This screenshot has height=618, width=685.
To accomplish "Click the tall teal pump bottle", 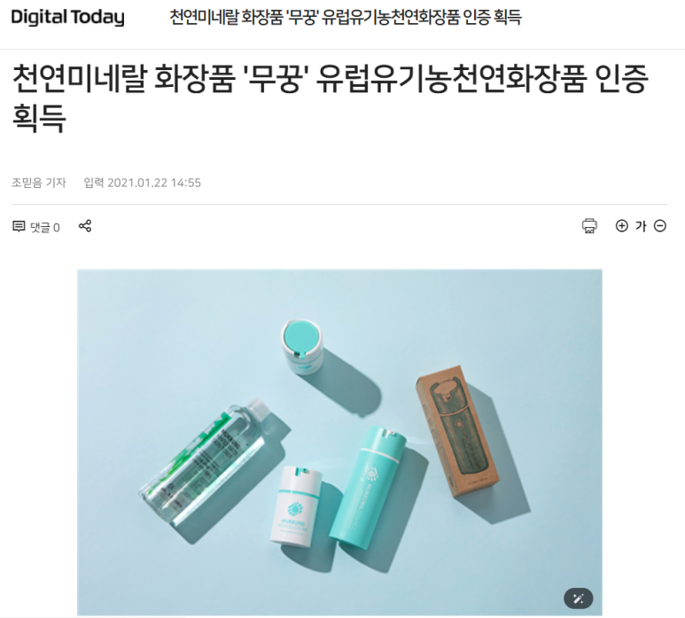I will [x=367, y=485].
